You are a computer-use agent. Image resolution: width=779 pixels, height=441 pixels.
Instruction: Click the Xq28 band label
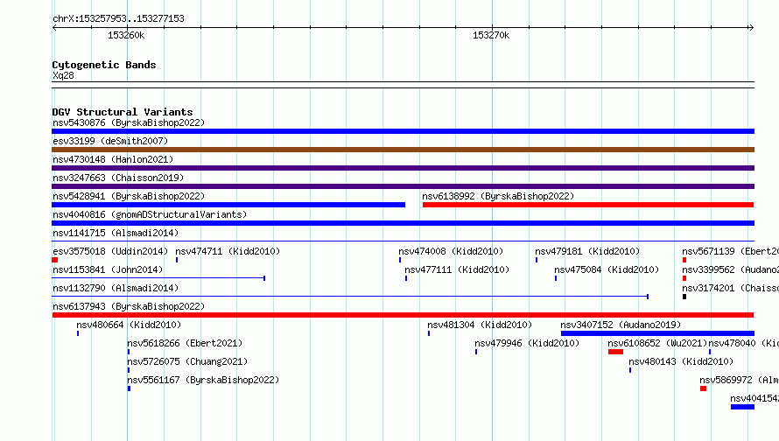pyautogui.click(x=63, y=75)
